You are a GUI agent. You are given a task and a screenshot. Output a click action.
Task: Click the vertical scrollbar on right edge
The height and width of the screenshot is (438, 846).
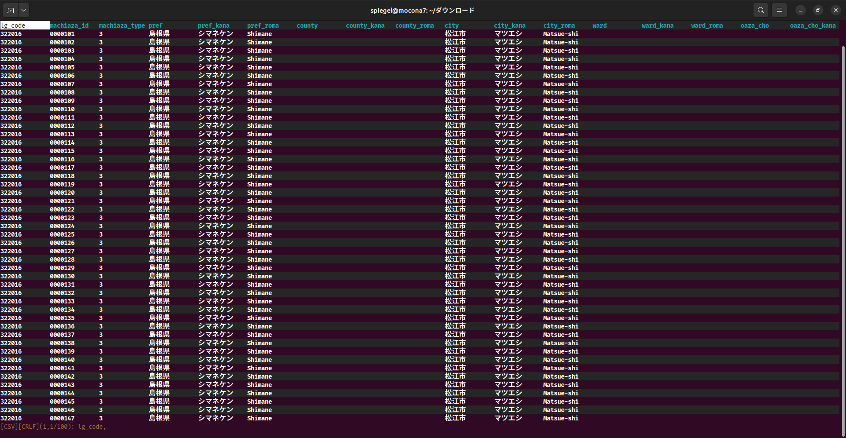(x=843, y=220)
